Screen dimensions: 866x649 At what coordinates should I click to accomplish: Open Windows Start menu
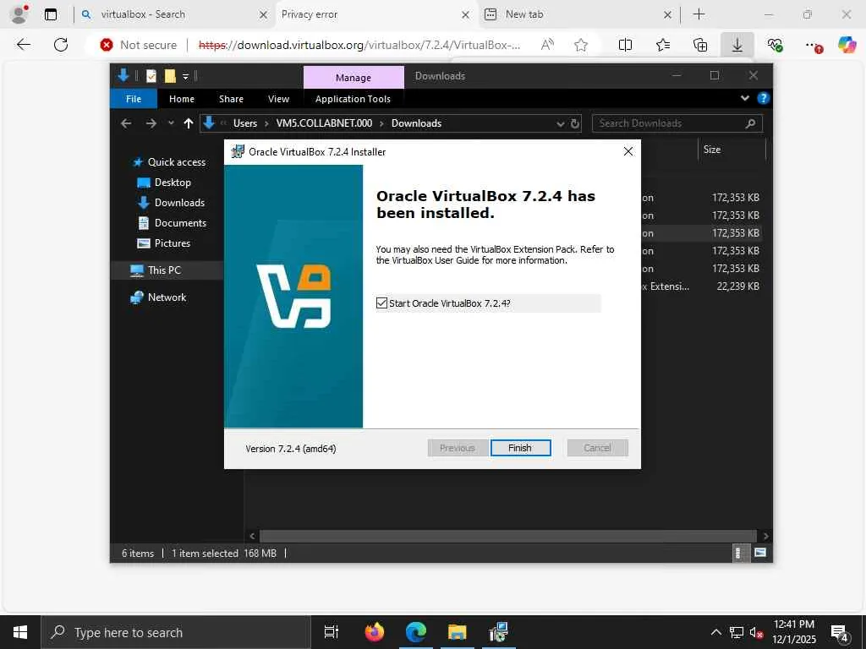[20, 632]
